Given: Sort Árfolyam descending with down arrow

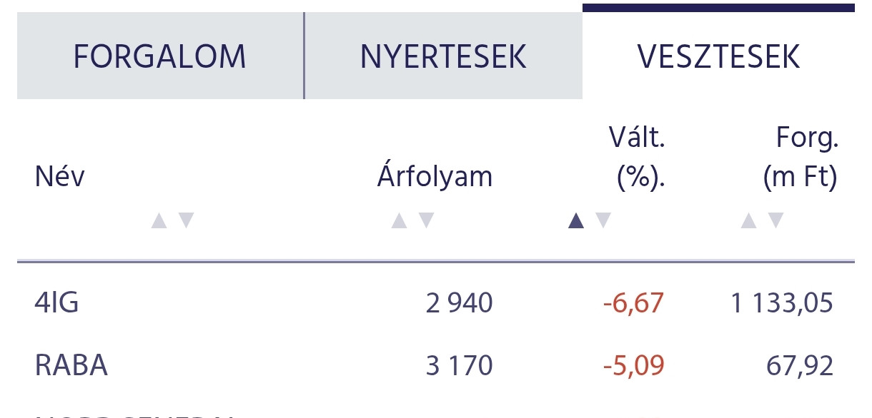Looking at the screenshot, I should coord(426,221).
